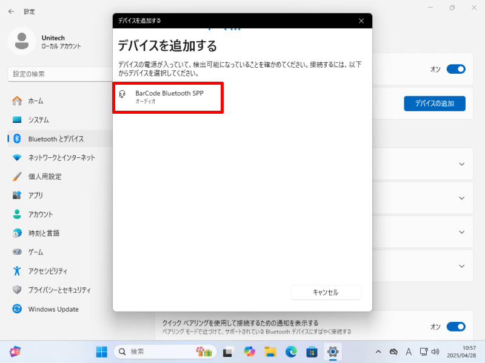Click the gaming controller icon
This screenshot has height=363, width=485.
coord(17,252)
